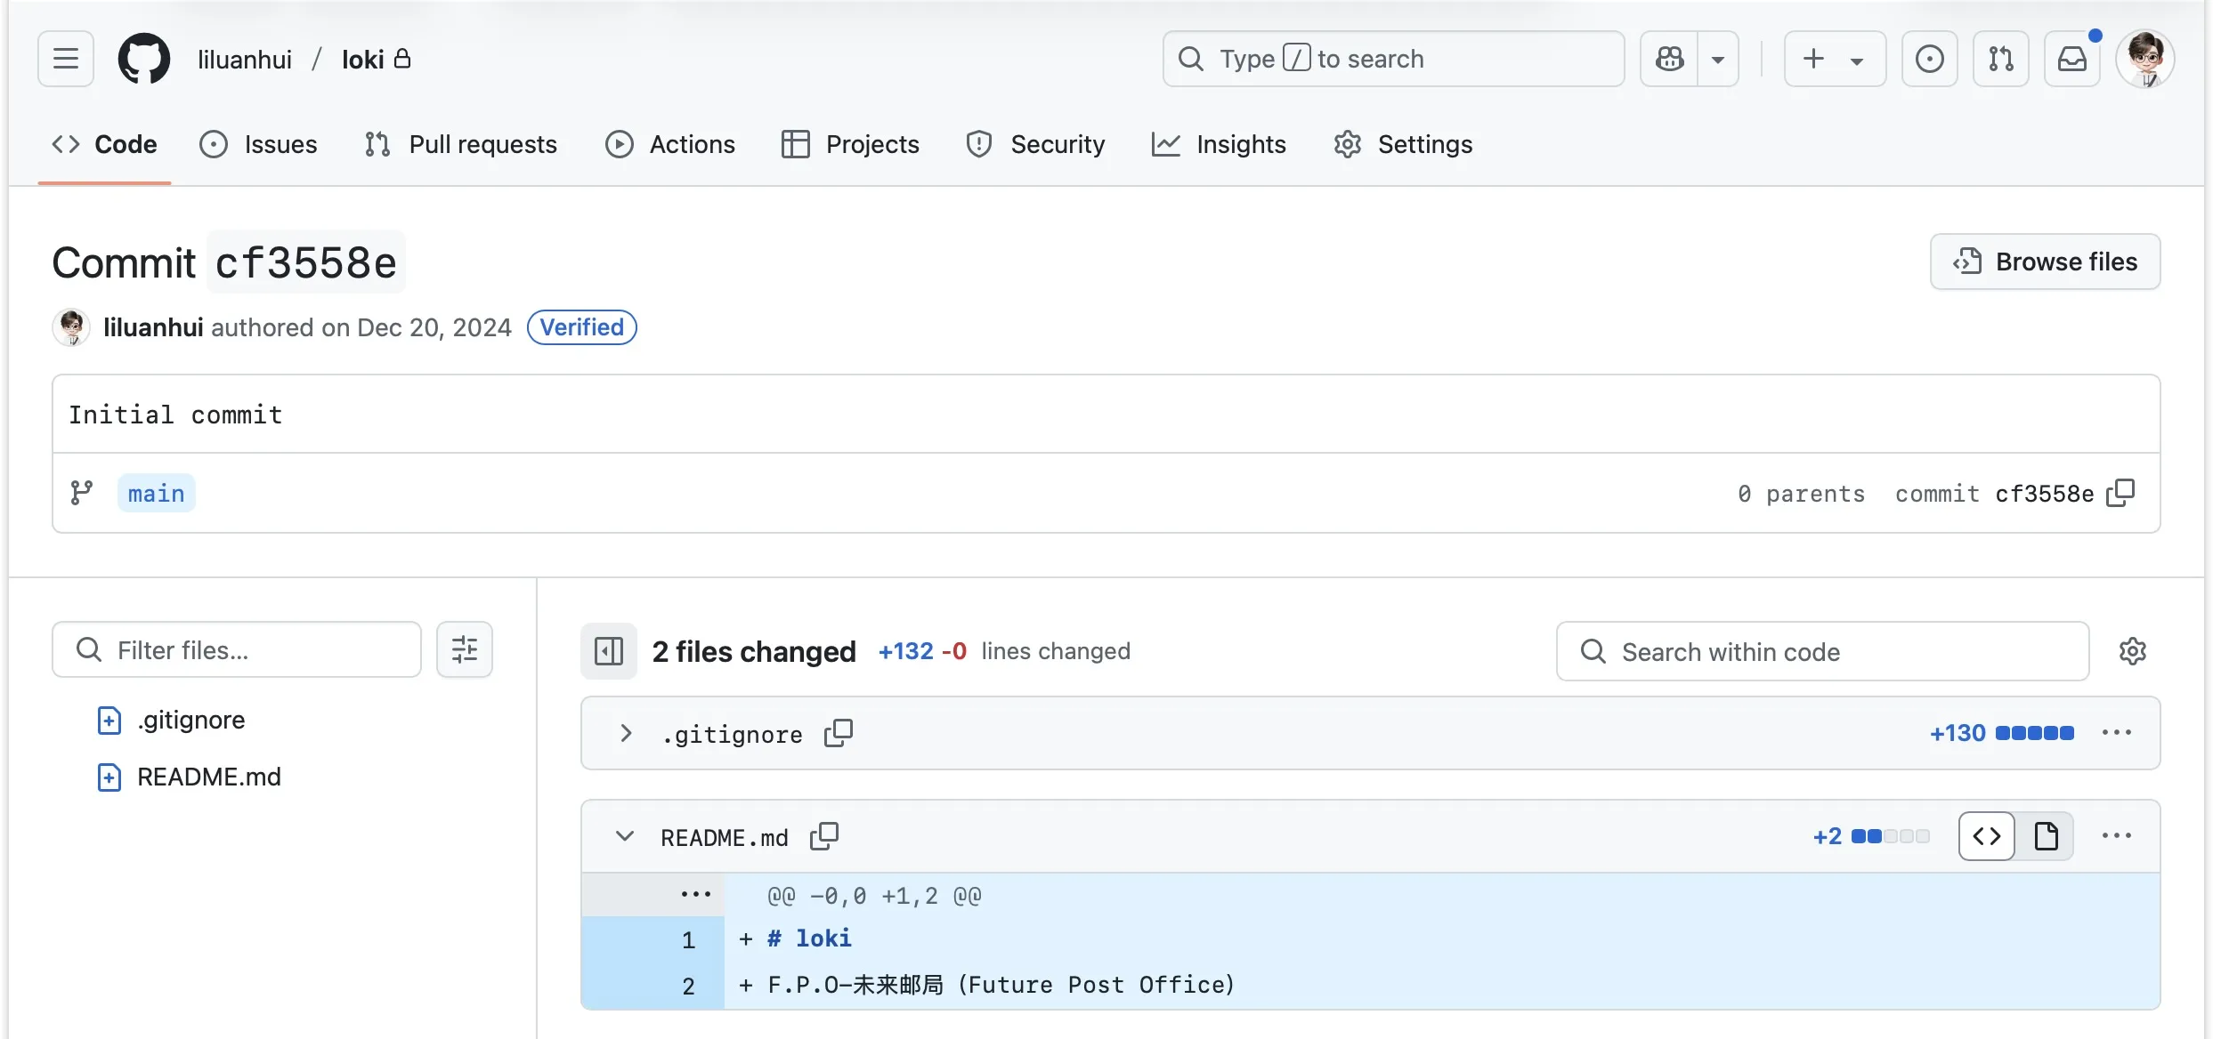2213x1039 pixels.
Task: Open diff view settings gear
Action: click(x=2132, y=651)
